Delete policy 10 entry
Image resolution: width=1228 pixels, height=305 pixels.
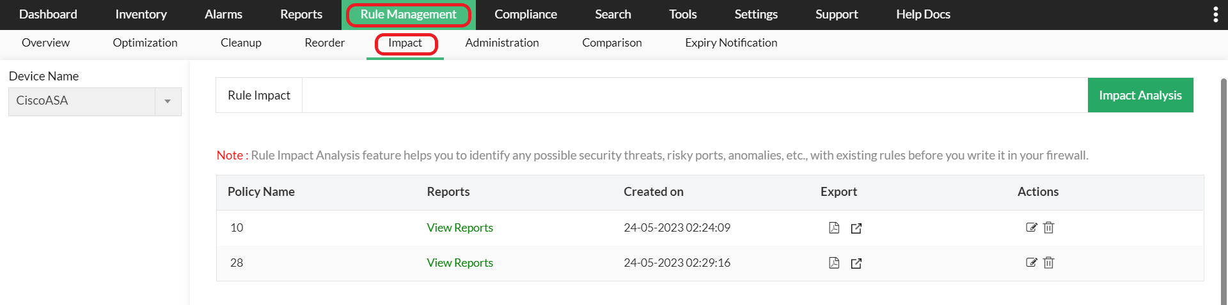coord(1049,227)
